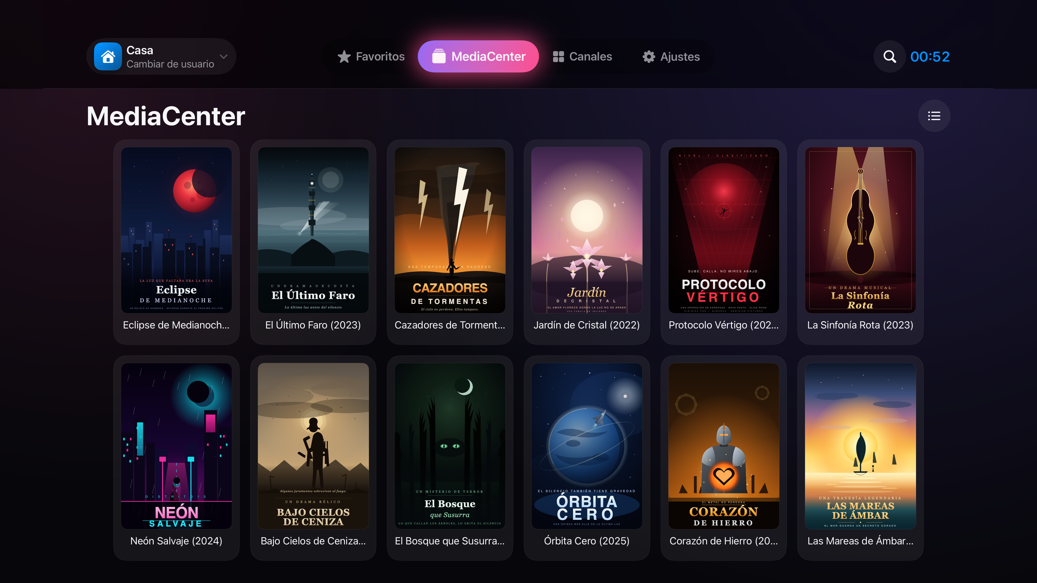
Task: Click the caption Protocolo Vértigo (202...
Action: [724, 325]
